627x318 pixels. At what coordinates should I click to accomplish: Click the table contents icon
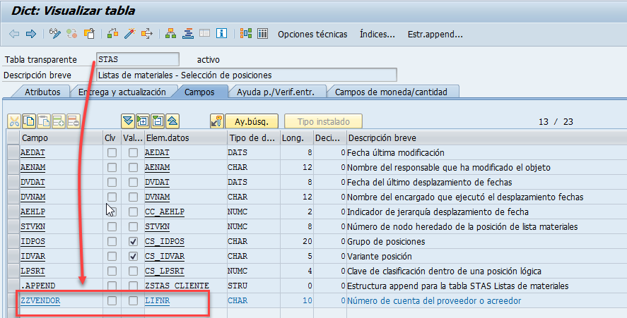pos(263,34)
